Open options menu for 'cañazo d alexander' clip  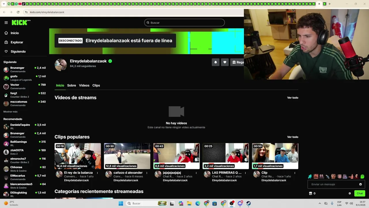[x=147, y=173]
